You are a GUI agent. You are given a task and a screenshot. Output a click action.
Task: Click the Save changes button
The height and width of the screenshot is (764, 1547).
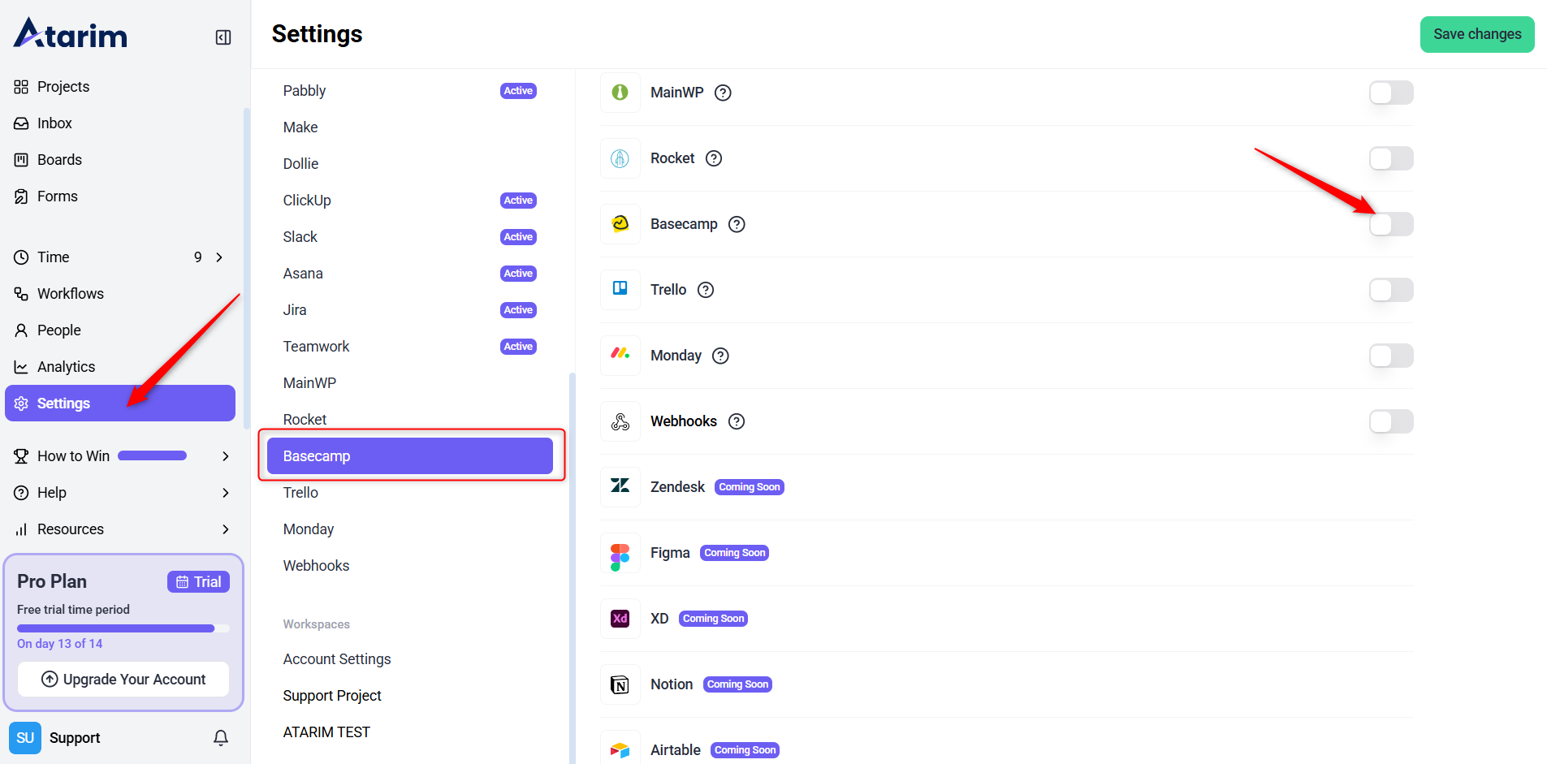pos(1476,34)
